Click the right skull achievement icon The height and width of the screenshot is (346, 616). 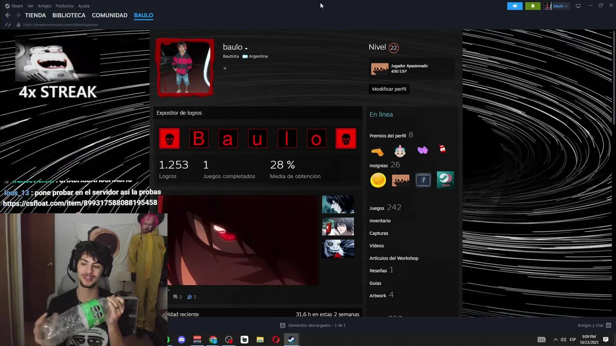point(346,138)
